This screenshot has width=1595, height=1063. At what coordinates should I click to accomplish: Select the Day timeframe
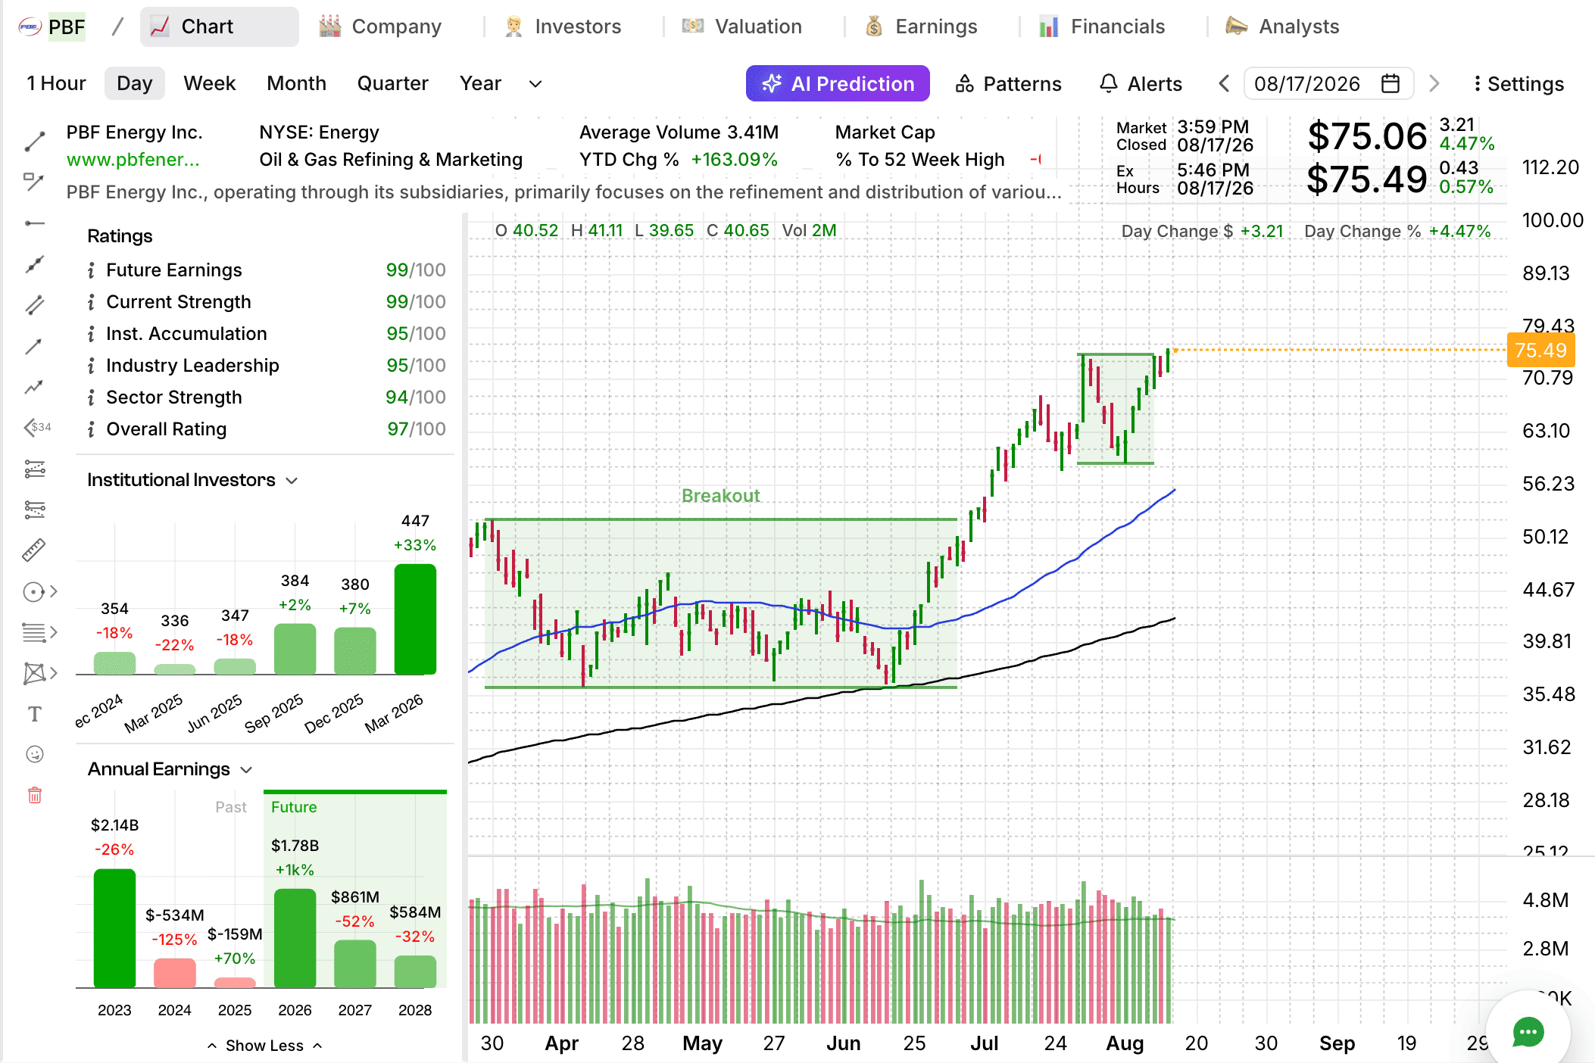pyautogui.click(x=135, y=83)
